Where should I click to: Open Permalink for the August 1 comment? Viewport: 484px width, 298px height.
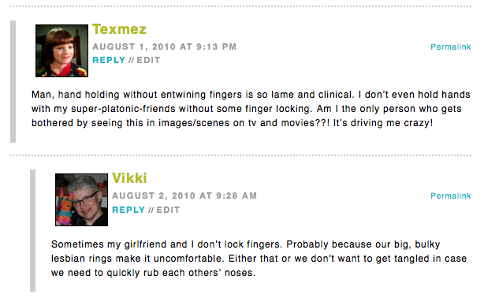point(451,47)
